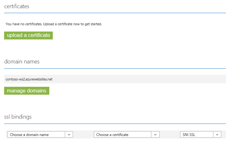Click gray gap between domain and certificate dropdowns

click(x=83, y=134)
